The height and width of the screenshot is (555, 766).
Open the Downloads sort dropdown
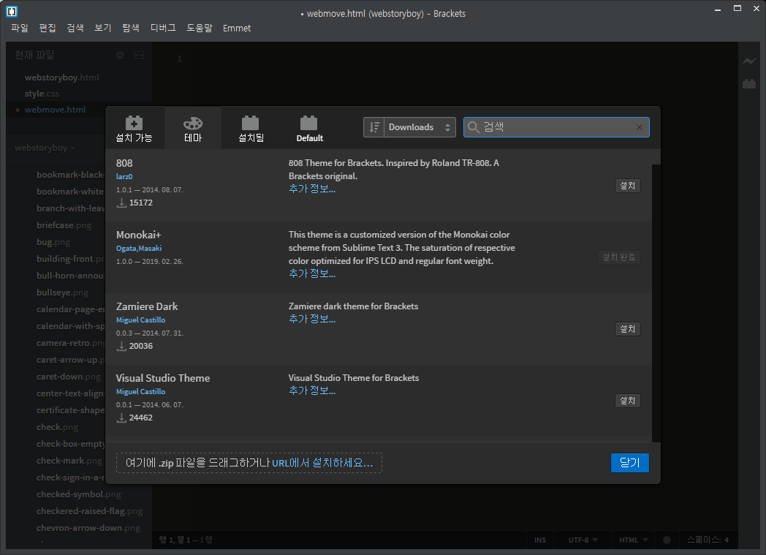tap(420, 127)
